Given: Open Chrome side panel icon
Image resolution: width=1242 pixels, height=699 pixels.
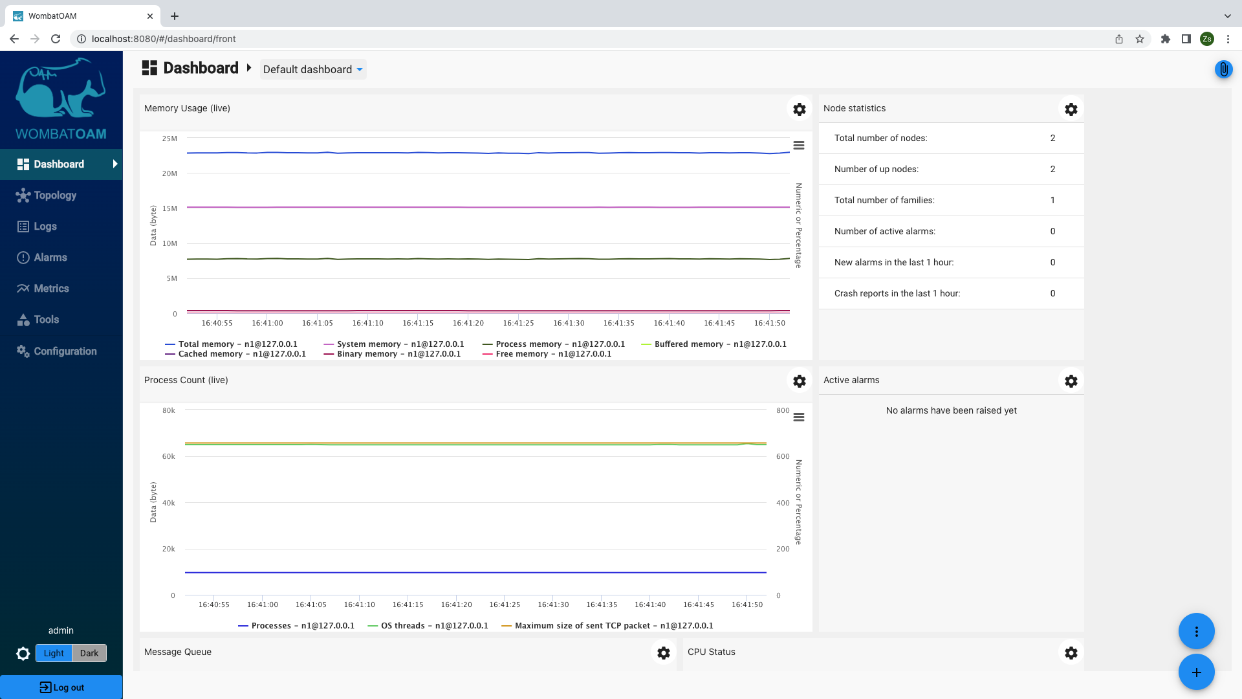Looking at the screenshot, I should [1186, 39].
